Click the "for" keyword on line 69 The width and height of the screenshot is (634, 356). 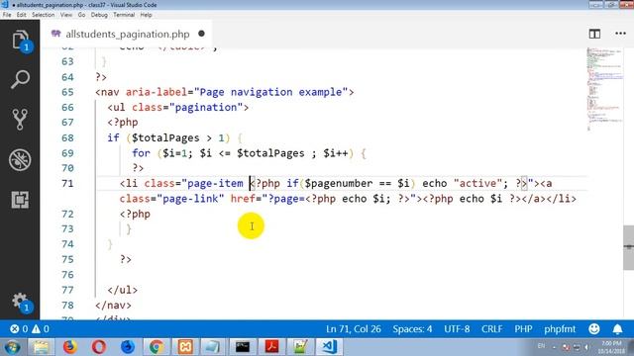point(141,153)
